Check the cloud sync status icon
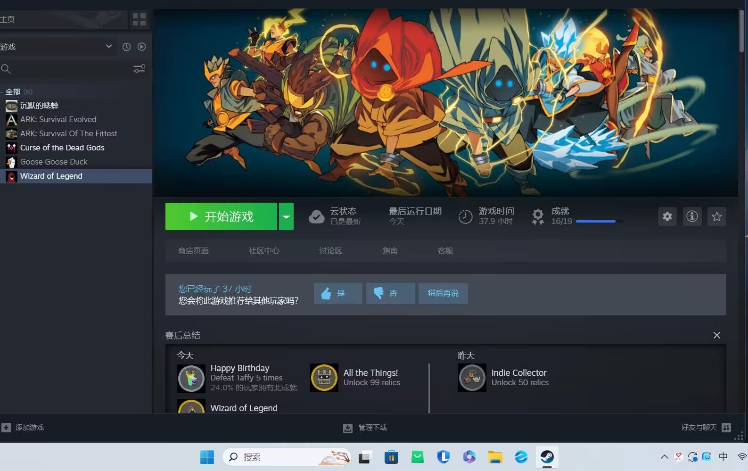The height and width of the screenshot is (471, 748). point(316,216)
